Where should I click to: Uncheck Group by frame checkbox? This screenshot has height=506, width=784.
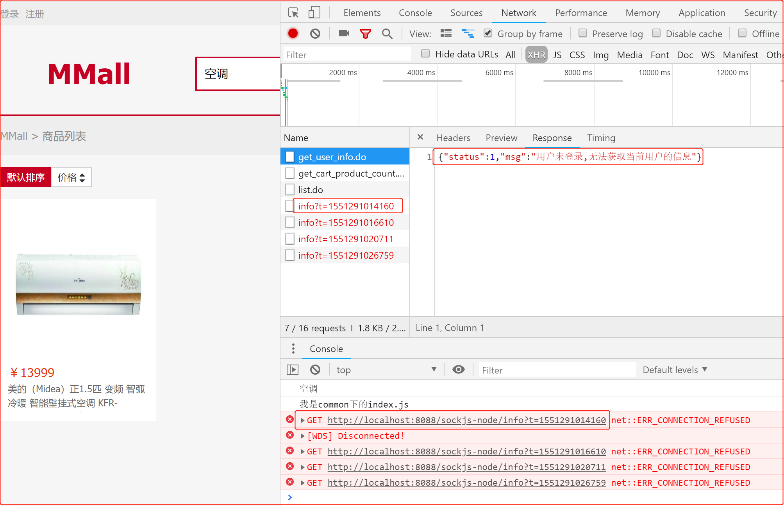click(x=488, y=33)
